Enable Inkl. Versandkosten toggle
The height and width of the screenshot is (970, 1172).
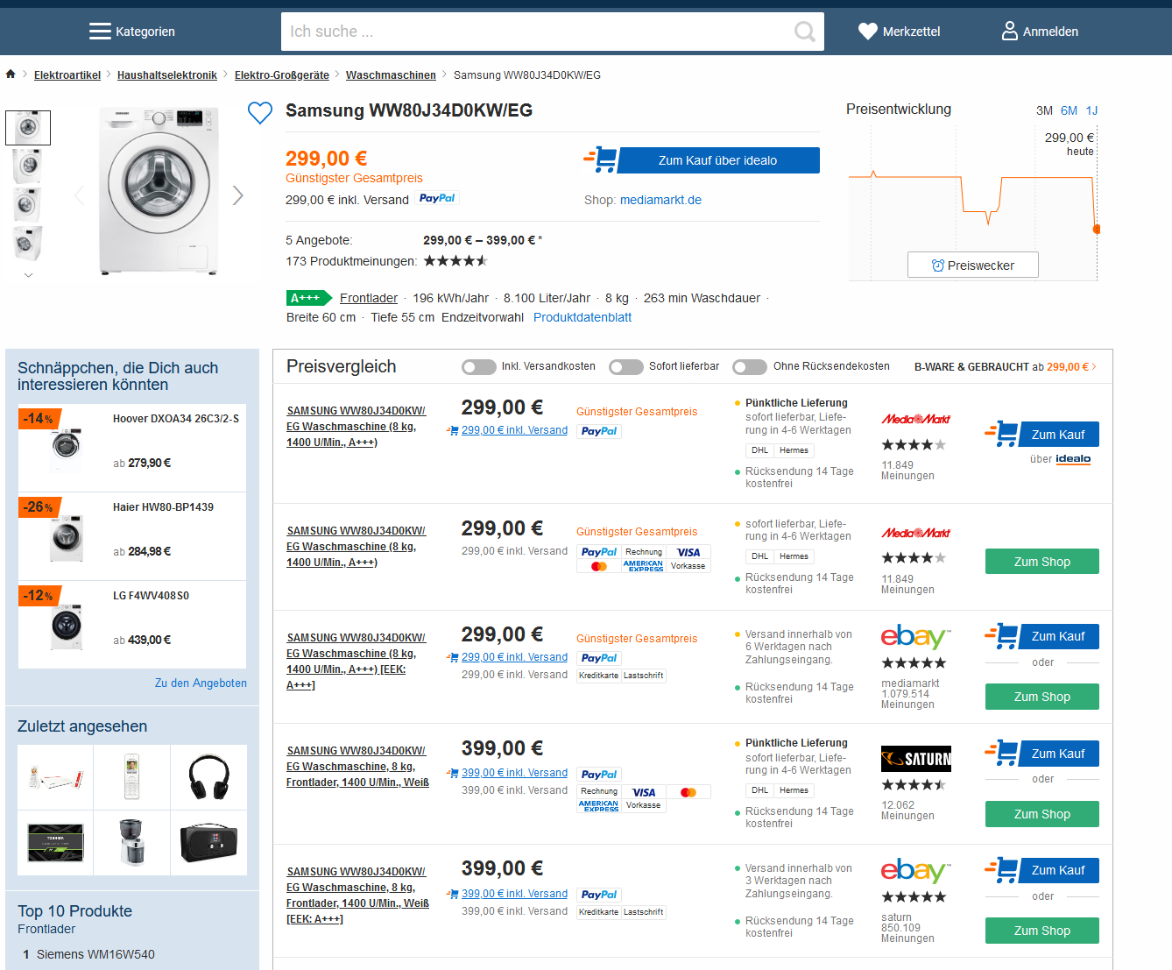(479, 367)
